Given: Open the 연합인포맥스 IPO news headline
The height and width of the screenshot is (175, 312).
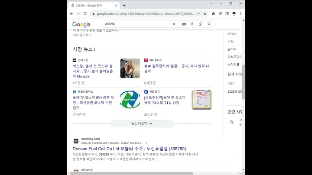Looking at the screenshot, I should coord(93,103).
